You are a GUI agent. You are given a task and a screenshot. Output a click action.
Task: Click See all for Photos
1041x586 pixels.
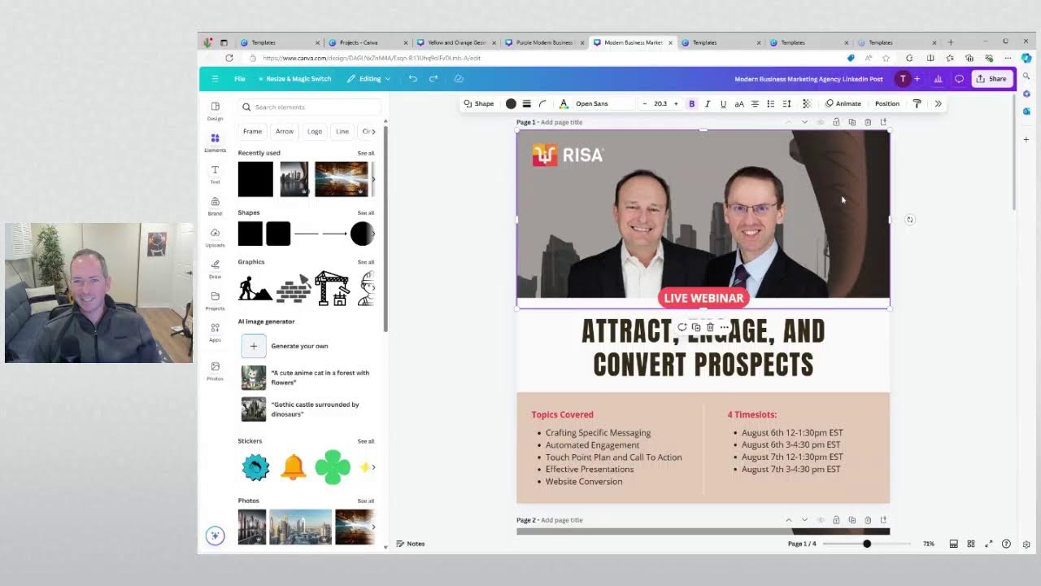coord(366,501)
